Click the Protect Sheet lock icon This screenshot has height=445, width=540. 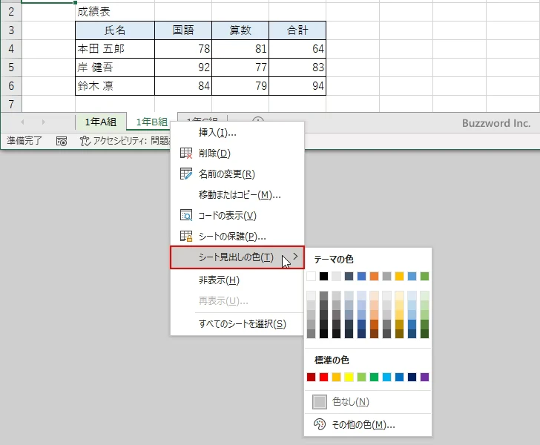pyautogui.click(x=186, y=237)
